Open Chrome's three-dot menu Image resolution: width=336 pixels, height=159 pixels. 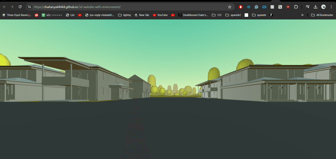point(331,7)
